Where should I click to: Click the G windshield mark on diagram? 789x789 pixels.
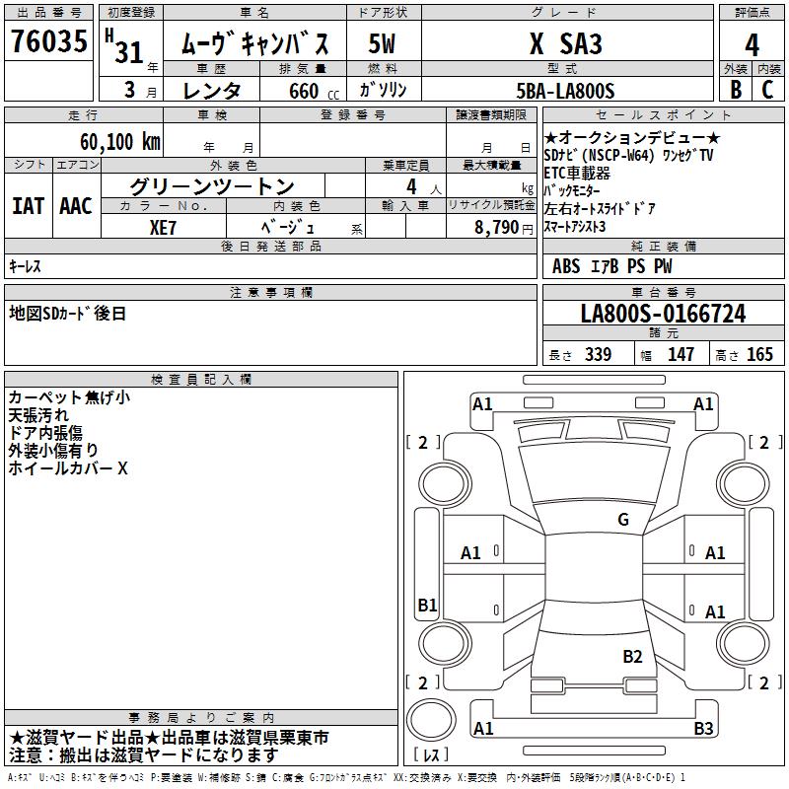623,520
